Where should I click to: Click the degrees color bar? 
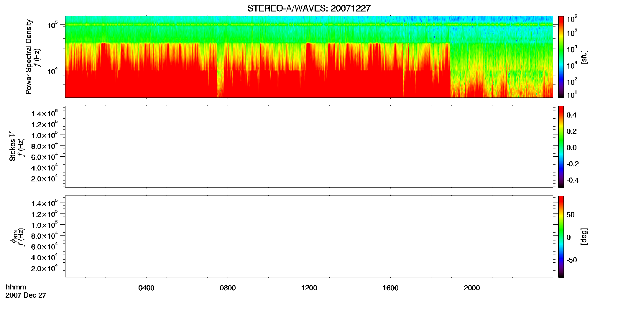click(561, 236)
